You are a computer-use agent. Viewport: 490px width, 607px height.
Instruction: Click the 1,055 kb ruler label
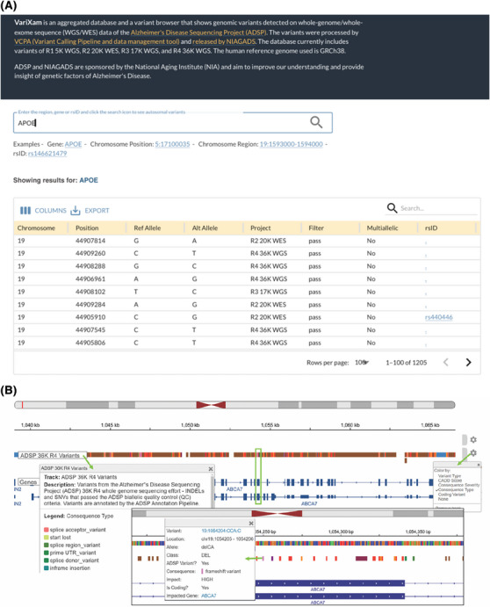(x=270, y=425)
